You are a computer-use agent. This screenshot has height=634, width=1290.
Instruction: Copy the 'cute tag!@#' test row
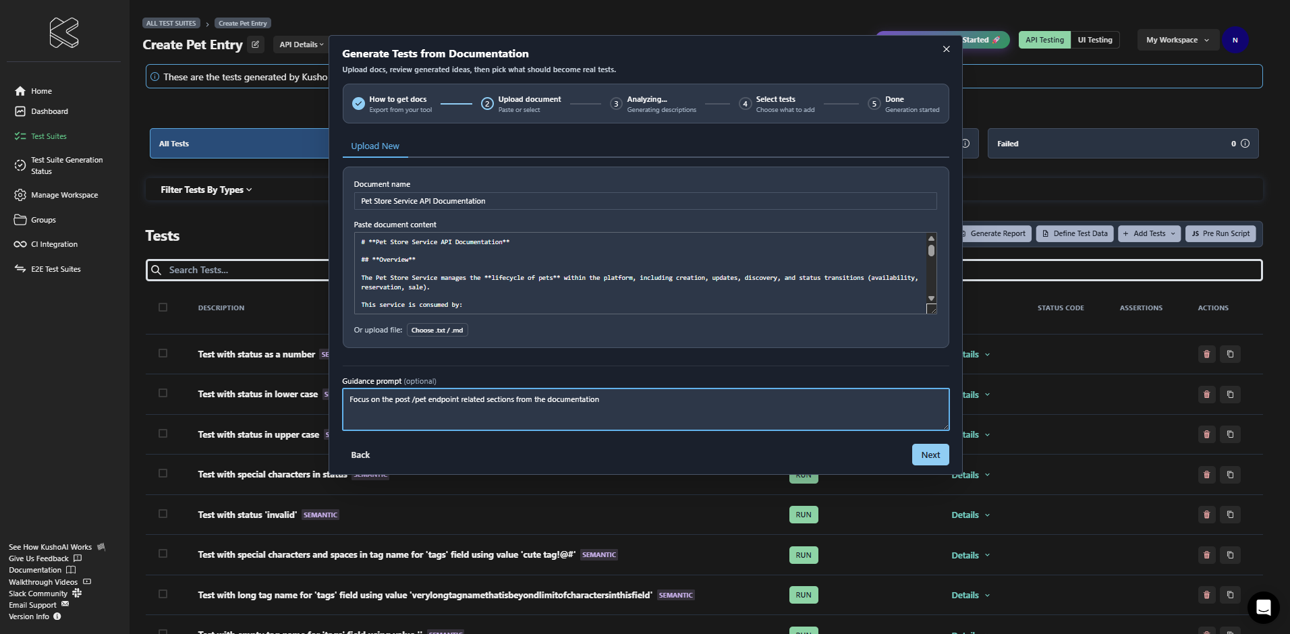[1230, 555]
